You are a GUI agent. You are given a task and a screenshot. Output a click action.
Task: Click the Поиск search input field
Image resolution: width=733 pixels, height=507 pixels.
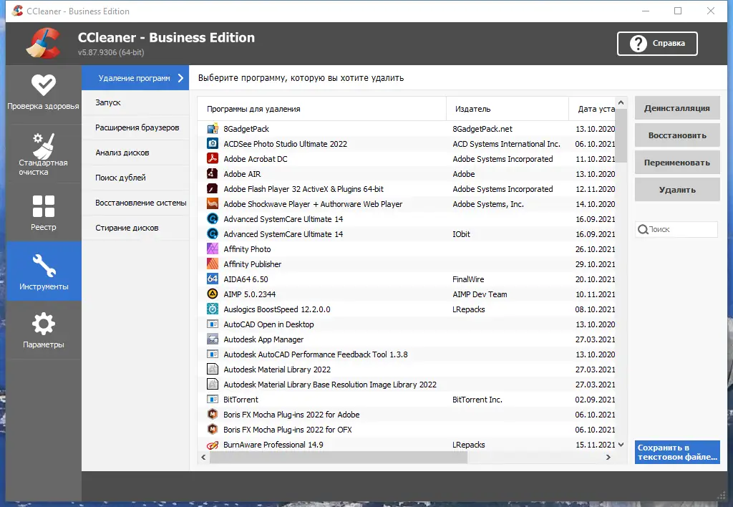pos(676,229)
